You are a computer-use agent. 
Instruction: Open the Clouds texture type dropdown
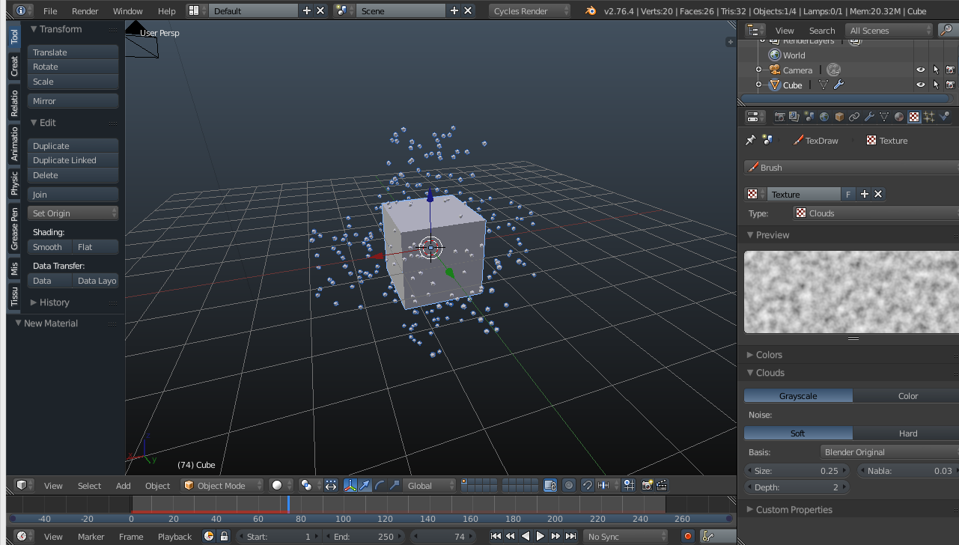point(875,213)
